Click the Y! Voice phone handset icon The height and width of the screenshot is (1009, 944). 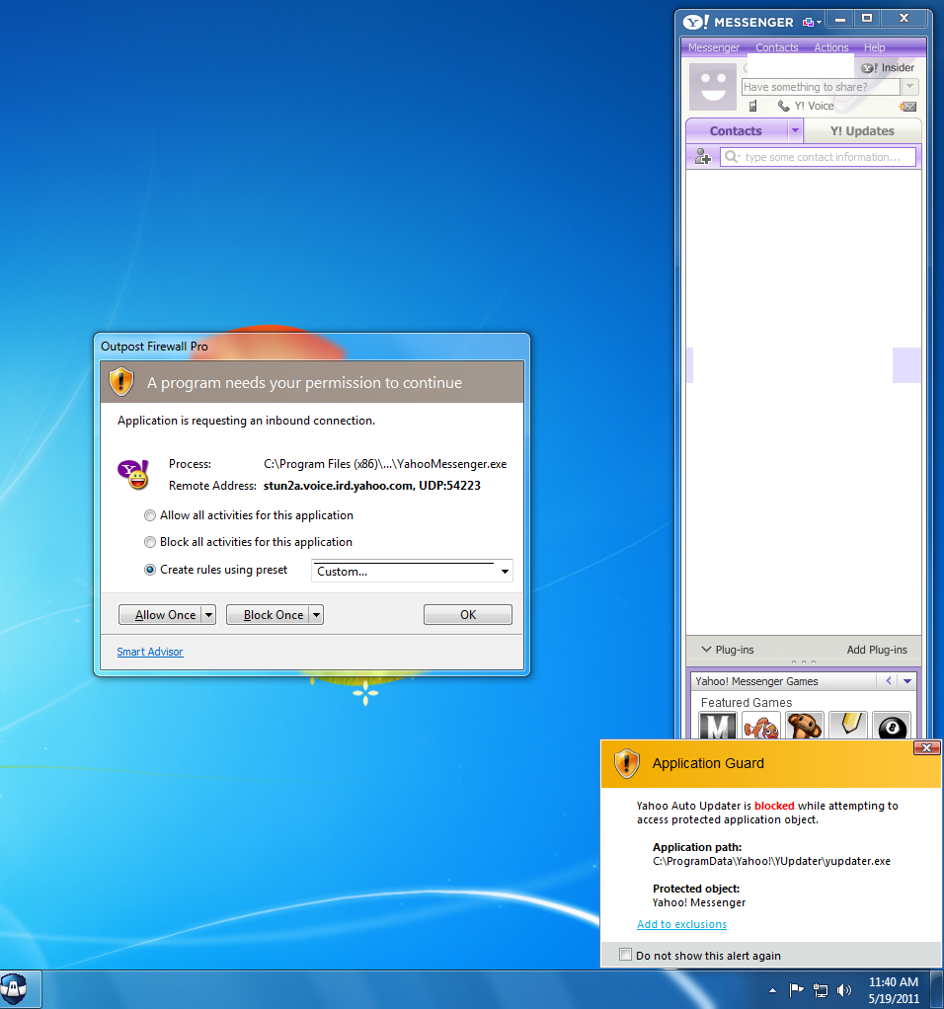click(x=783, y=107)
